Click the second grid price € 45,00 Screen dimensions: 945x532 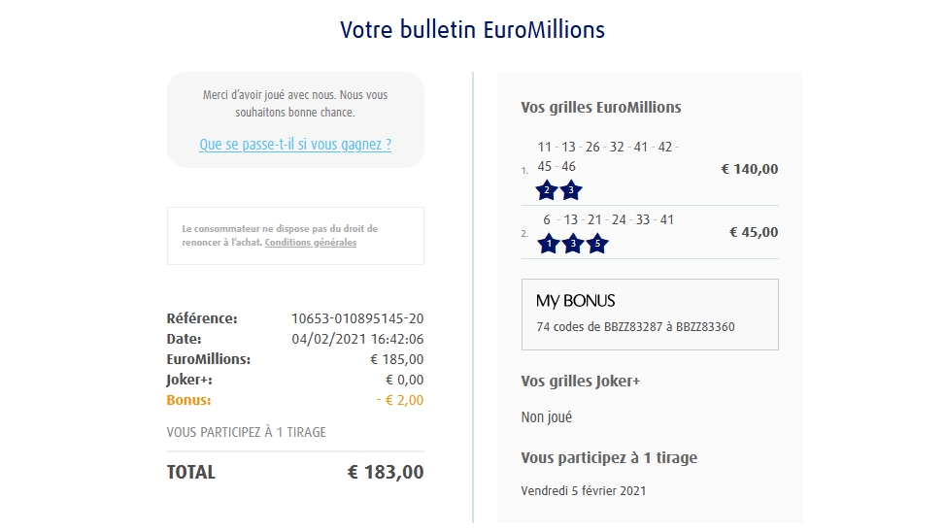754,232
